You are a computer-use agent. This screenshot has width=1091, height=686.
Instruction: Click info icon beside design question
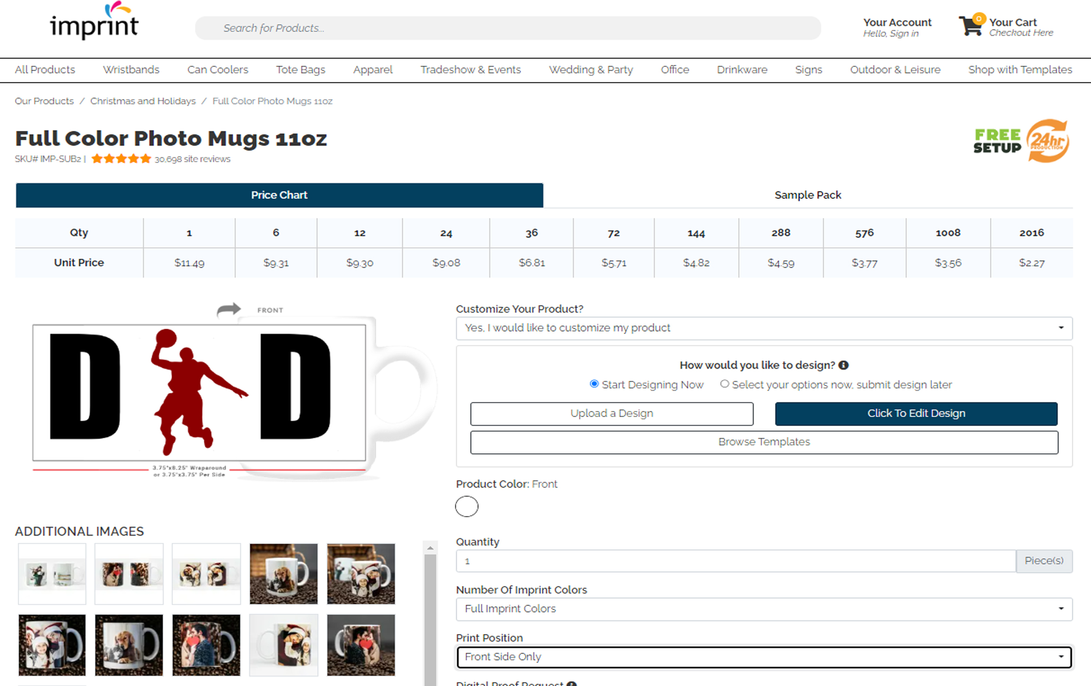[x=844, y=365]
